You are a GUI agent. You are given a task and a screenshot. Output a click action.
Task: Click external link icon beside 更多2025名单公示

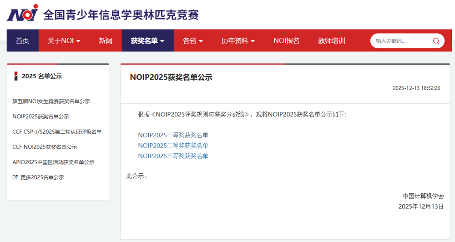15,177
